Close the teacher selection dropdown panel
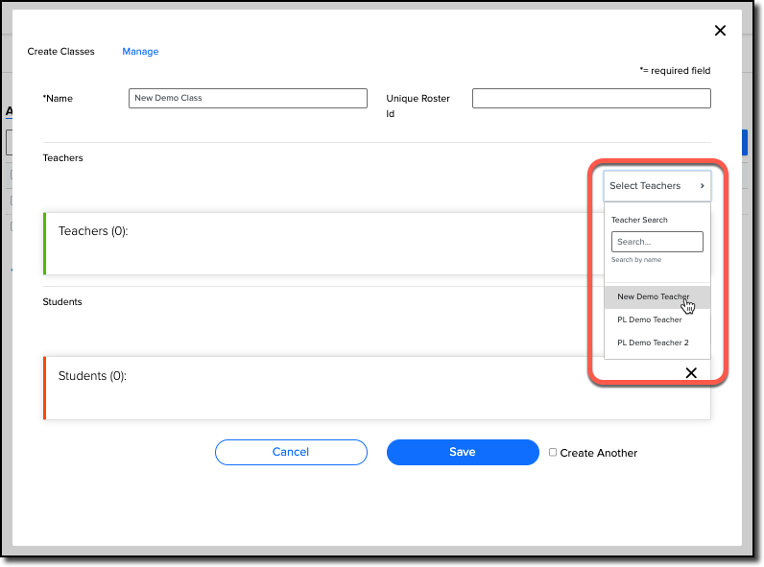 point(691,373)
